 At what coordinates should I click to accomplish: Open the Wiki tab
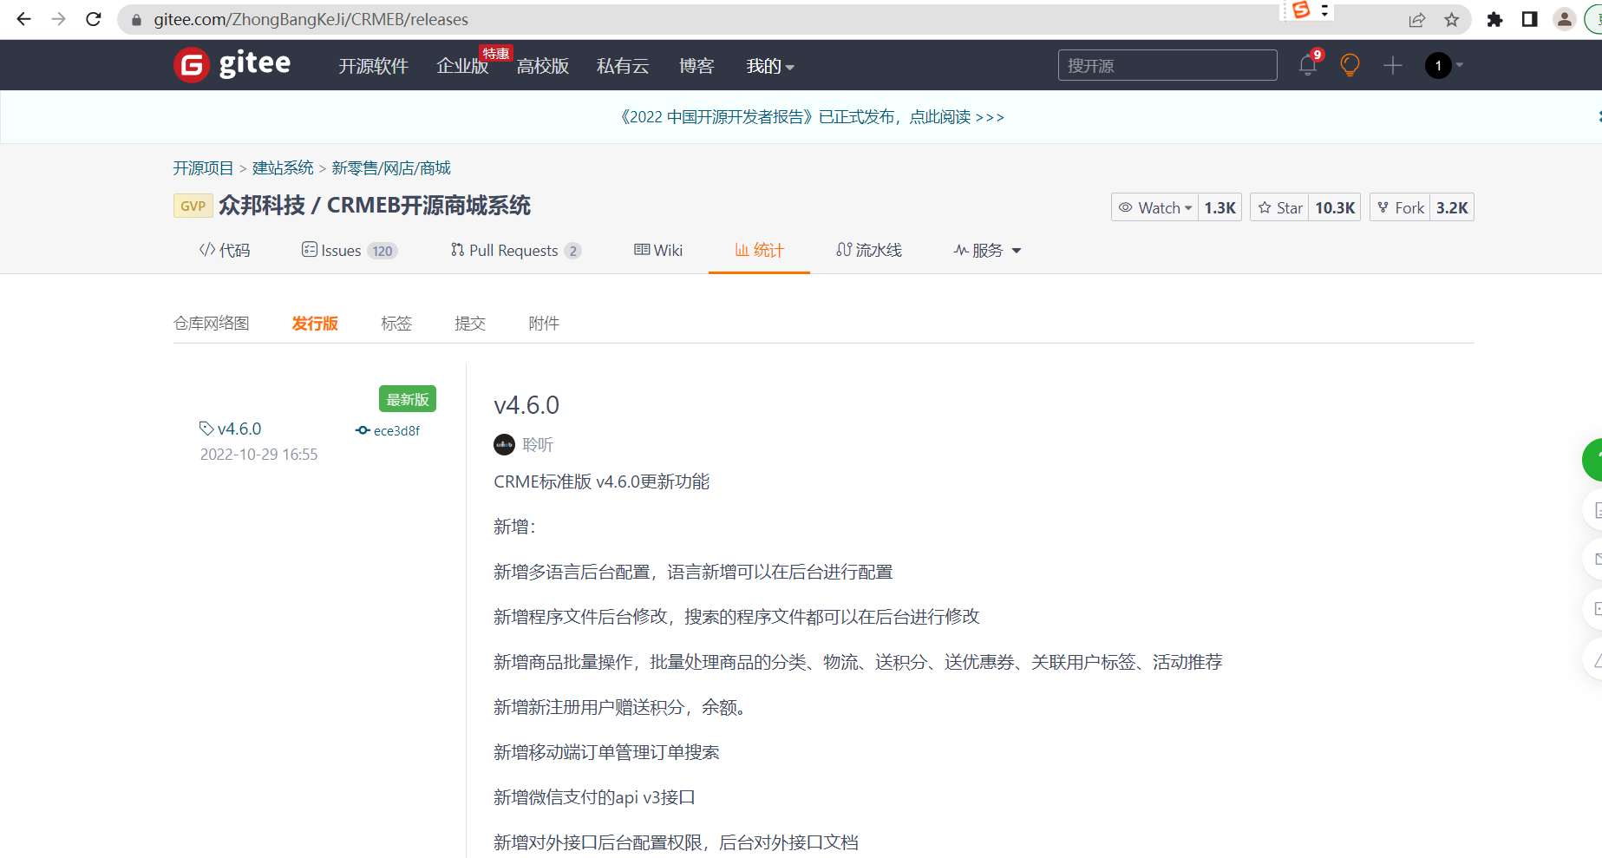(x=658, y=251)
